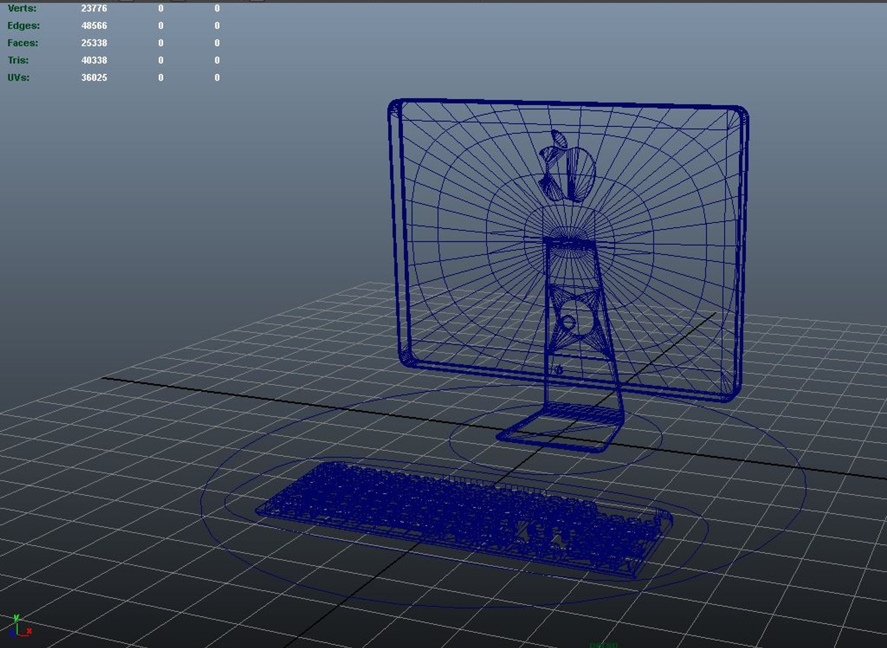The height and width of the screenshot is (648, 887).
Task: Click the UV count value 36025
Action: (x=94, y=78)
